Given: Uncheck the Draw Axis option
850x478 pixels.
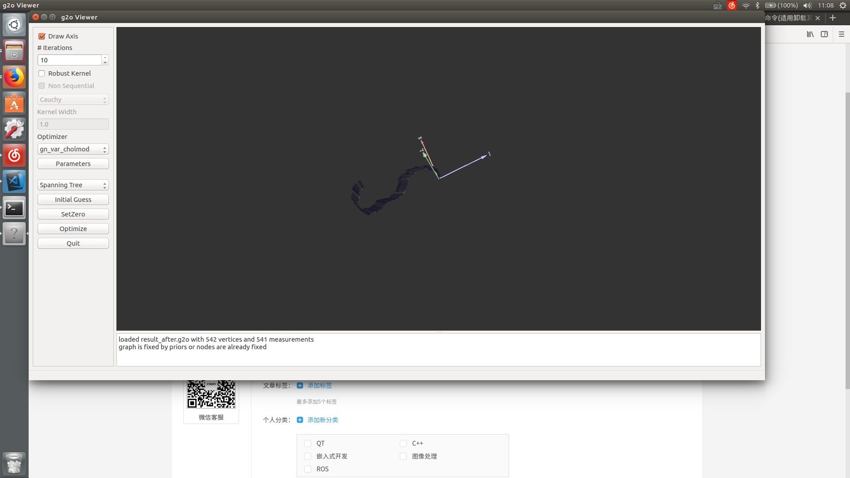Looking at the screenshot, I should 42,36.
